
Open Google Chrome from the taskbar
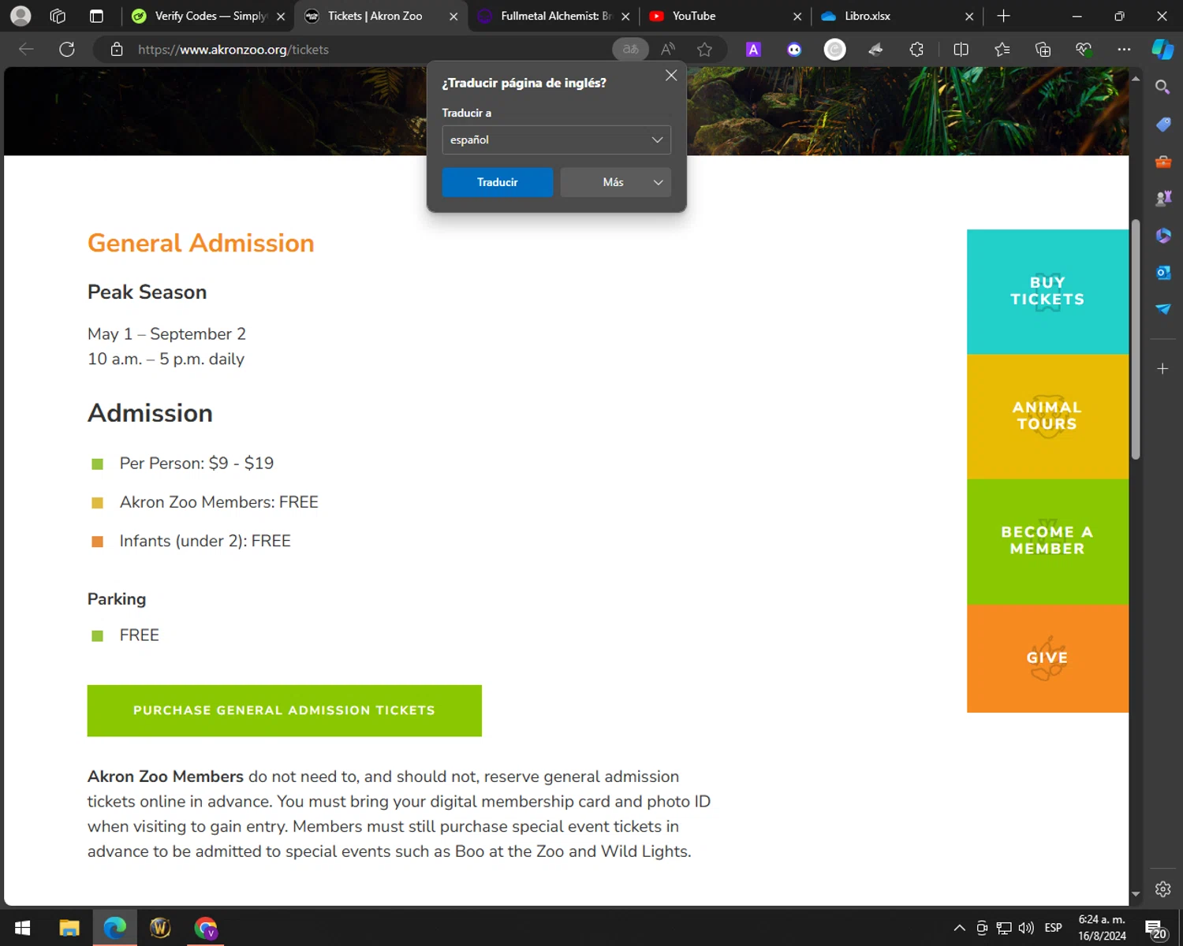[206, 928]
